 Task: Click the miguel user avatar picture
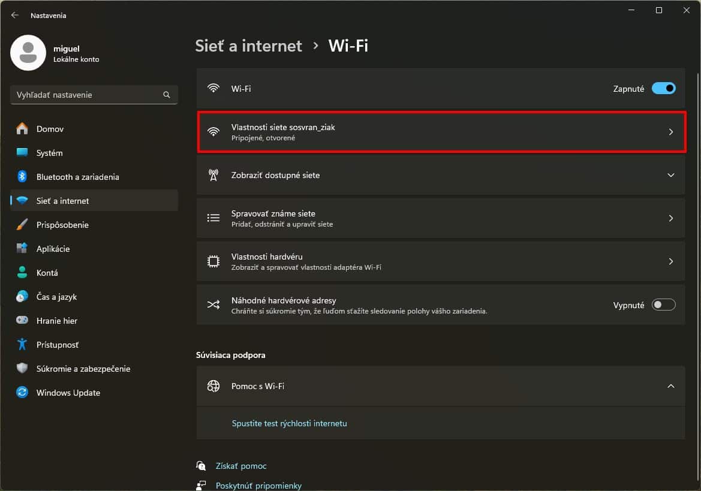[x=28, y=53]
